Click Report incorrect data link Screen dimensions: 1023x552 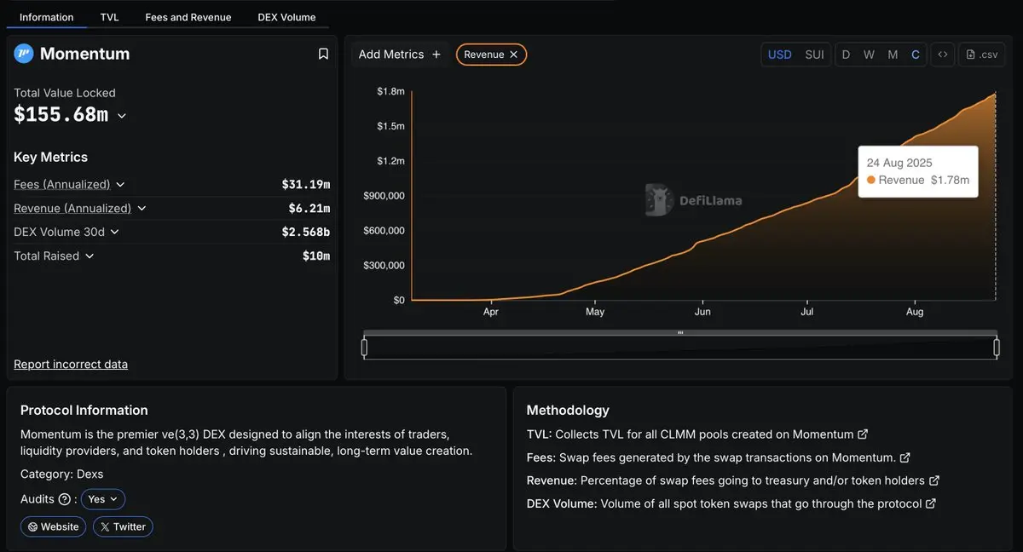[71, 365]
